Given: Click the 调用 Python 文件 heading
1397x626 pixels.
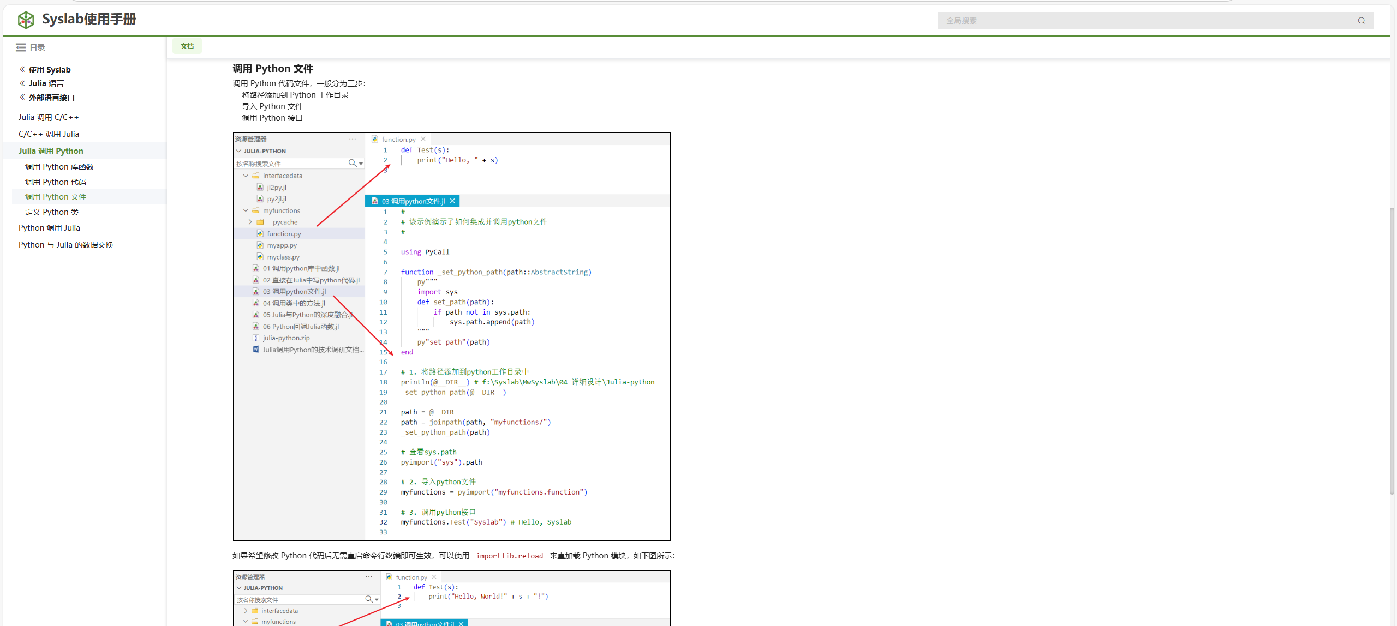Looking at the screenshot, I should [x=273, y=69].
